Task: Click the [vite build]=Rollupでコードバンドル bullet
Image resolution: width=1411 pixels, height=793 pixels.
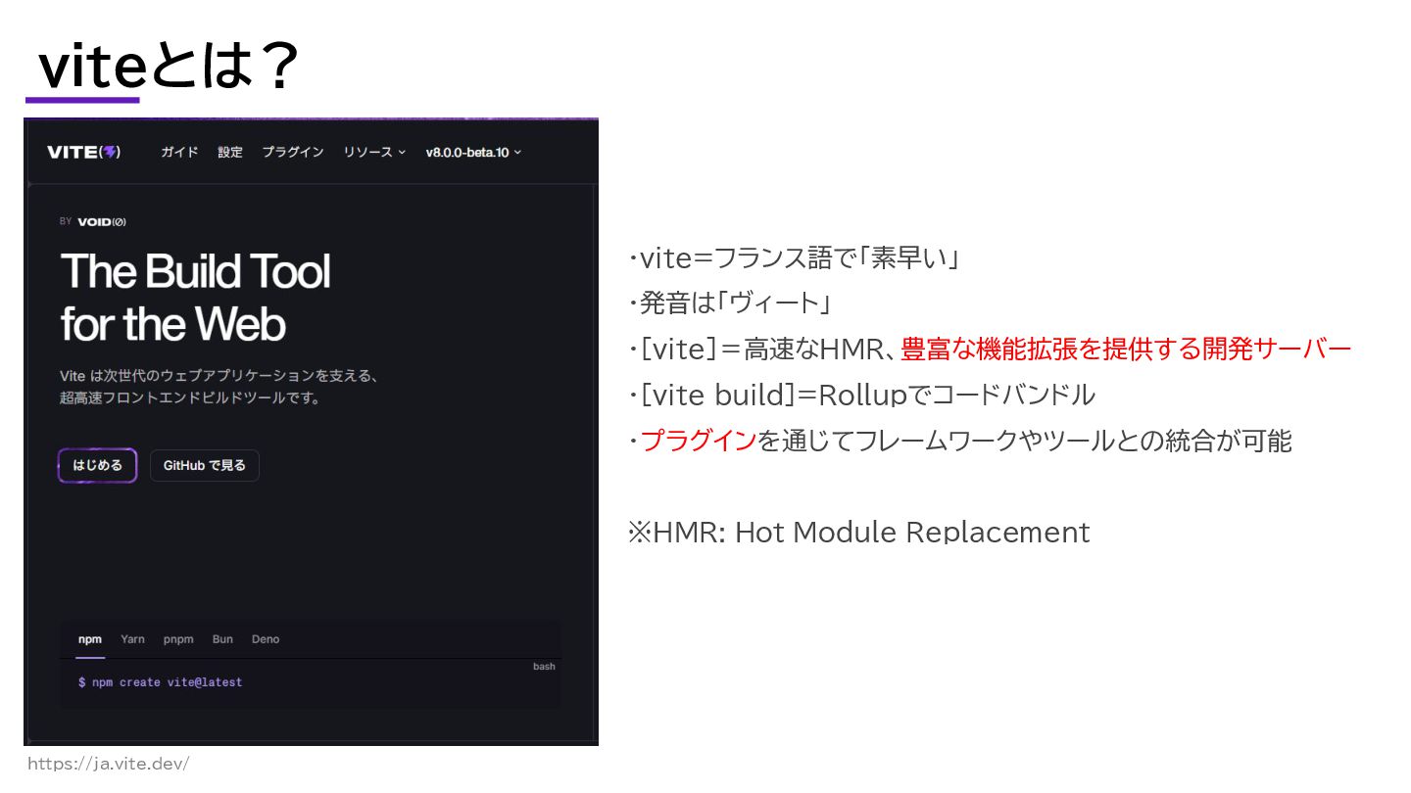Action: tap(861, 396)
